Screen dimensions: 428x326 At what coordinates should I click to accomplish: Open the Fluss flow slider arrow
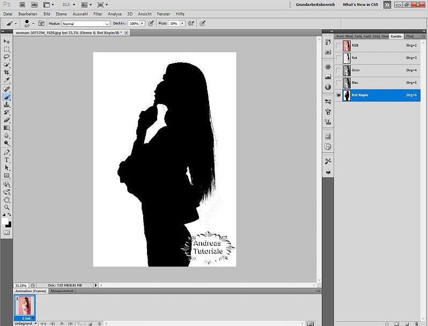point(182,24)
